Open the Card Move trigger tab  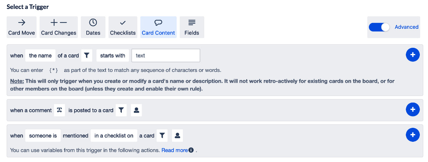pos(21,27)
